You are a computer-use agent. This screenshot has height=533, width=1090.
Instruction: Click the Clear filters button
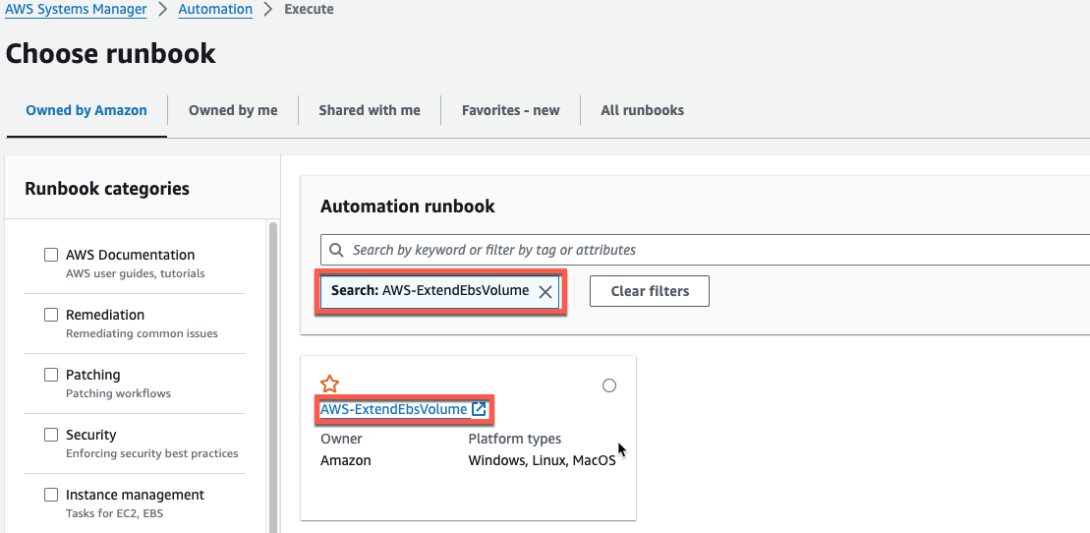650,291
